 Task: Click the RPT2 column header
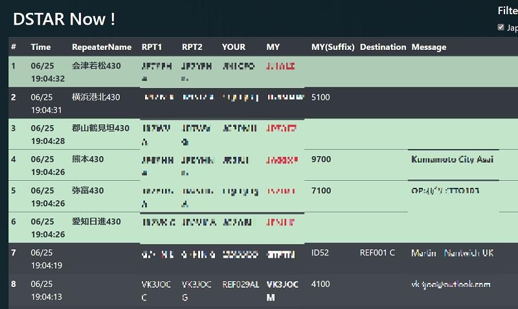coord(192,47)
